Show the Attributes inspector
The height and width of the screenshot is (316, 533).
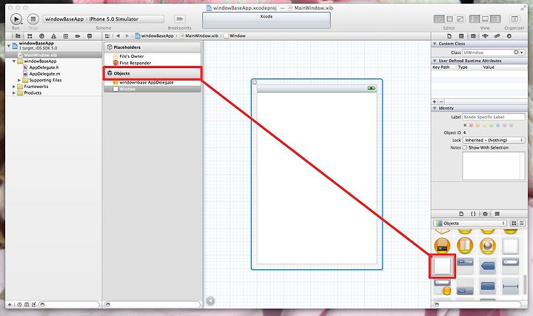click(x=485, y=36)
